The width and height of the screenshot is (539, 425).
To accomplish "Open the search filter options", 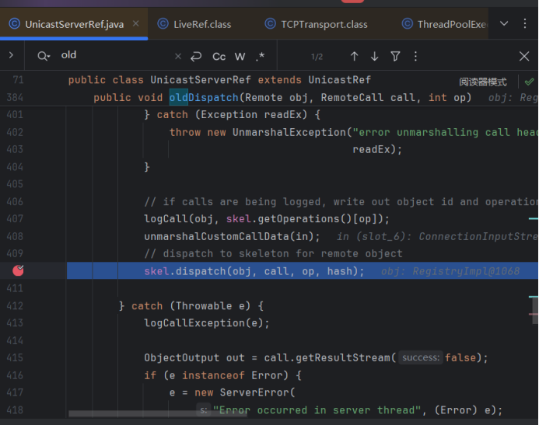I will (x=395, y=56).
